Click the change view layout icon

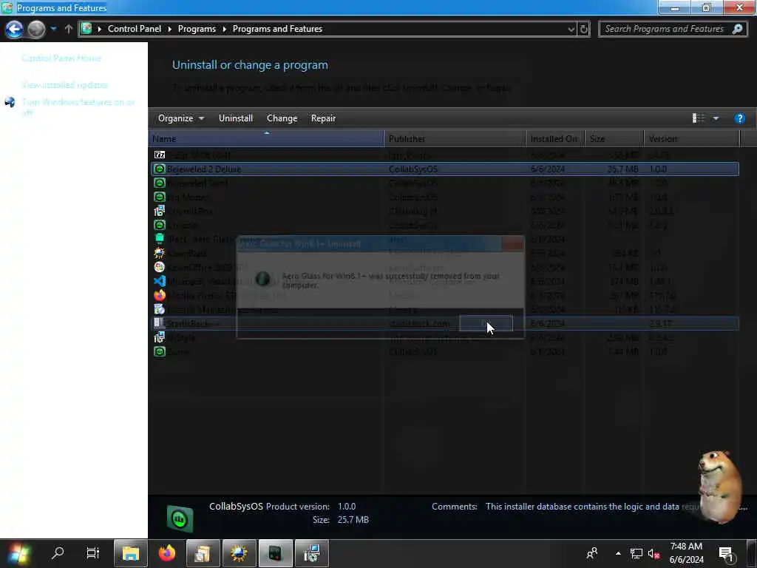click(x=699, y=118)
